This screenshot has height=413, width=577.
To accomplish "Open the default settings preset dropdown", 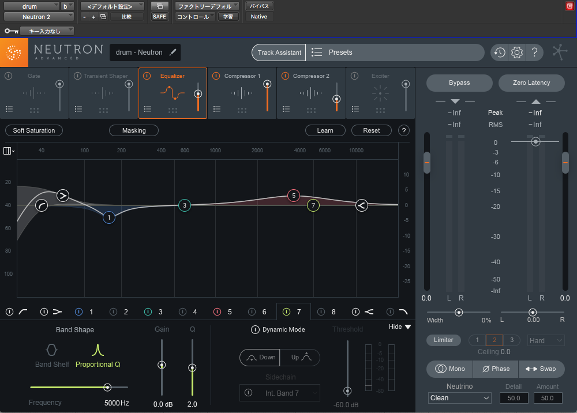I will (113, 6).
